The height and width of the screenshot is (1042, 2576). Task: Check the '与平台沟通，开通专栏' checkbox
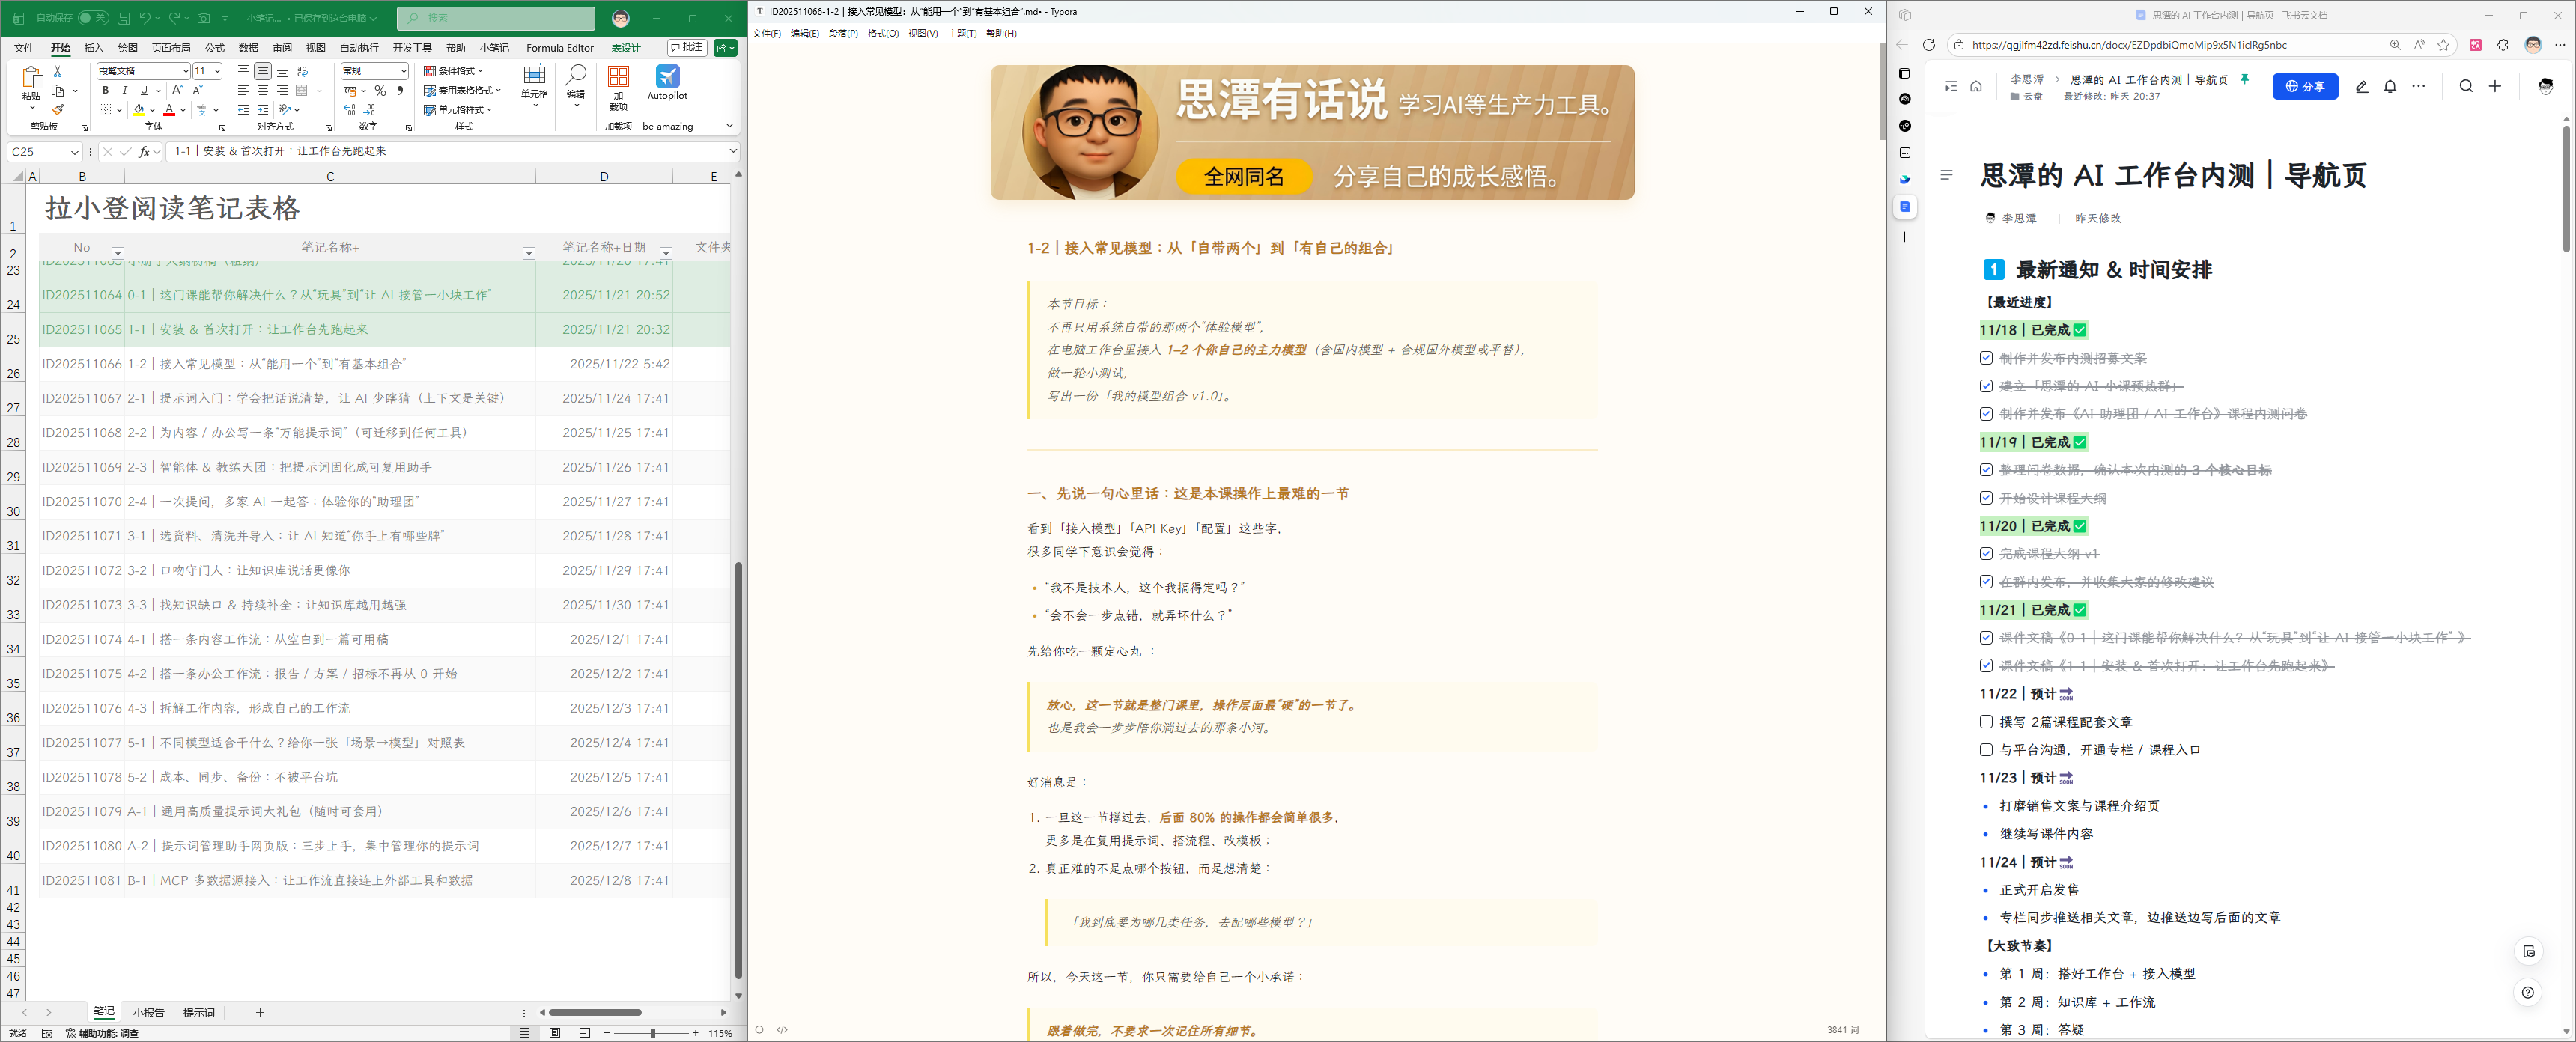coord(1986,749)
